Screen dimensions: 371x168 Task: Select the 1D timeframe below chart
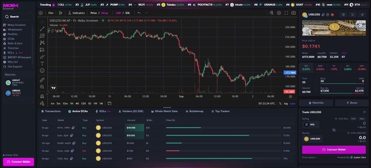click(x=90, y=104)
